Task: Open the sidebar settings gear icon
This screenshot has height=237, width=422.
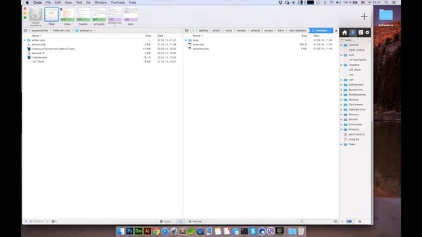Action: [x=367, y=32]
